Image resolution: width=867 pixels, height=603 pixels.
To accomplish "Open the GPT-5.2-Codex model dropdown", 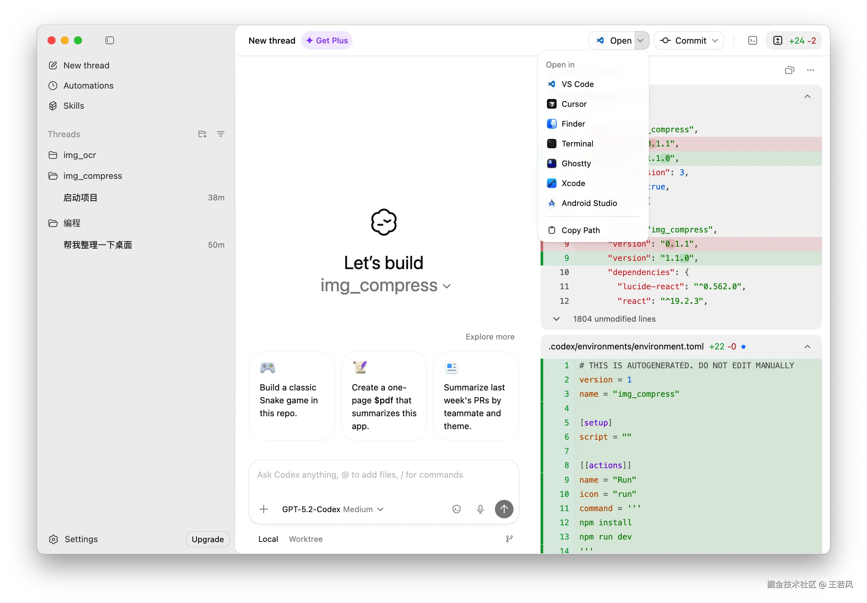I will click(x=332, y=509).
